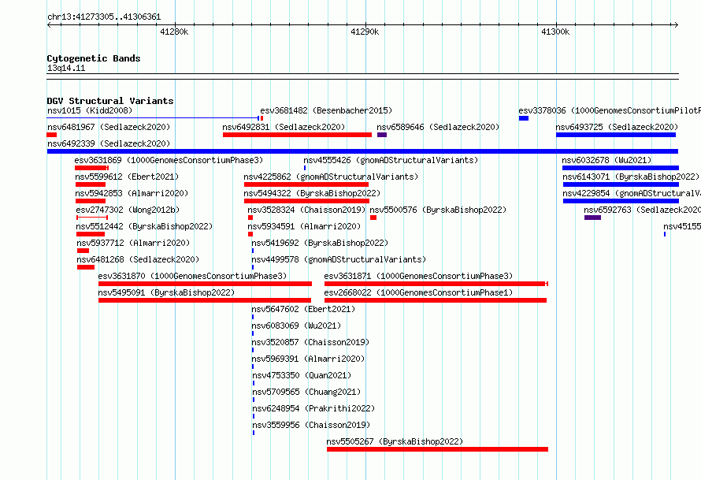Select nsv5937712 (Almarri2020) variant
The image size is (701, 480).
(133, 243)
